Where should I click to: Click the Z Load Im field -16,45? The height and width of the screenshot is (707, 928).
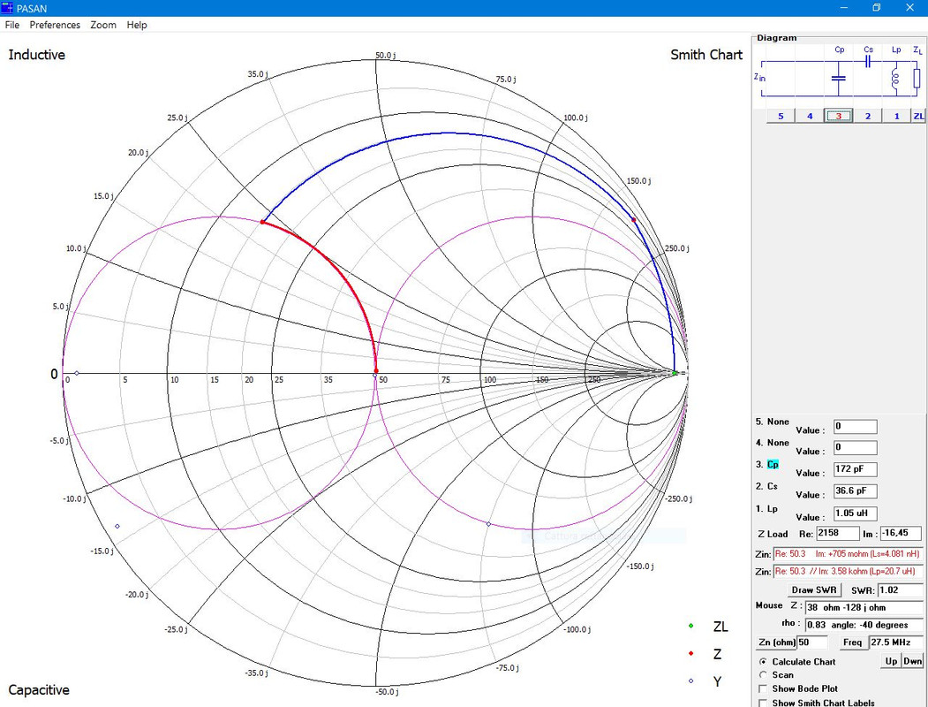[901, 533]
